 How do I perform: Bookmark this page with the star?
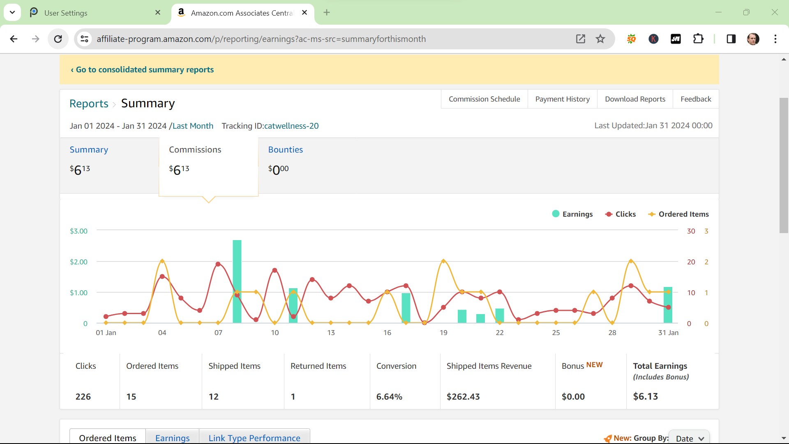click(x=600, y=39)
